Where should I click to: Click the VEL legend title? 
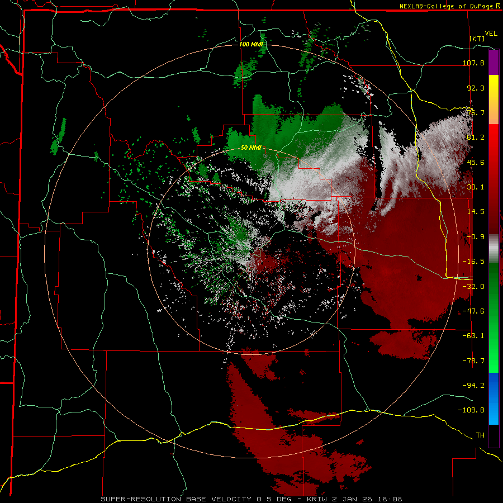click(x=491, y=34)
